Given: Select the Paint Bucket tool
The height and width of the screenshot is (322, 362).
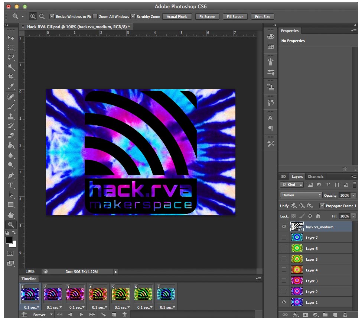Looking at the screenshot, I should click(x=11, y=145).
